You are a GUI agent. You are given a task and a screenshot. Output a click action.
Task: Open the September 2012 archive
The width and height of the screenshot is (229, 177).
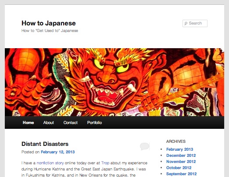tap(182, 174)
